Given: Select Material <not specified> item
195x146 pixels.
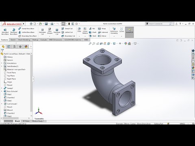Looking at the screenshot, I should pyautogui.click(x=15, y=69).
